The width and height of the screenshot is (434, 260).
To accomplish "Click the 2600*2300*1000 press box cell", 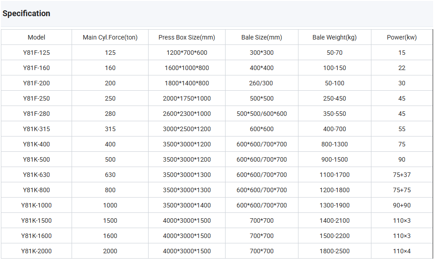I will tap(186, 114).
